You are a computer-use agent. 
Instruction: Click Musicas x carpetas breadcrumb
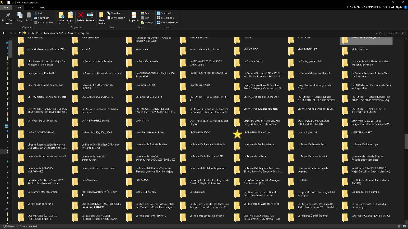[79, 33]
